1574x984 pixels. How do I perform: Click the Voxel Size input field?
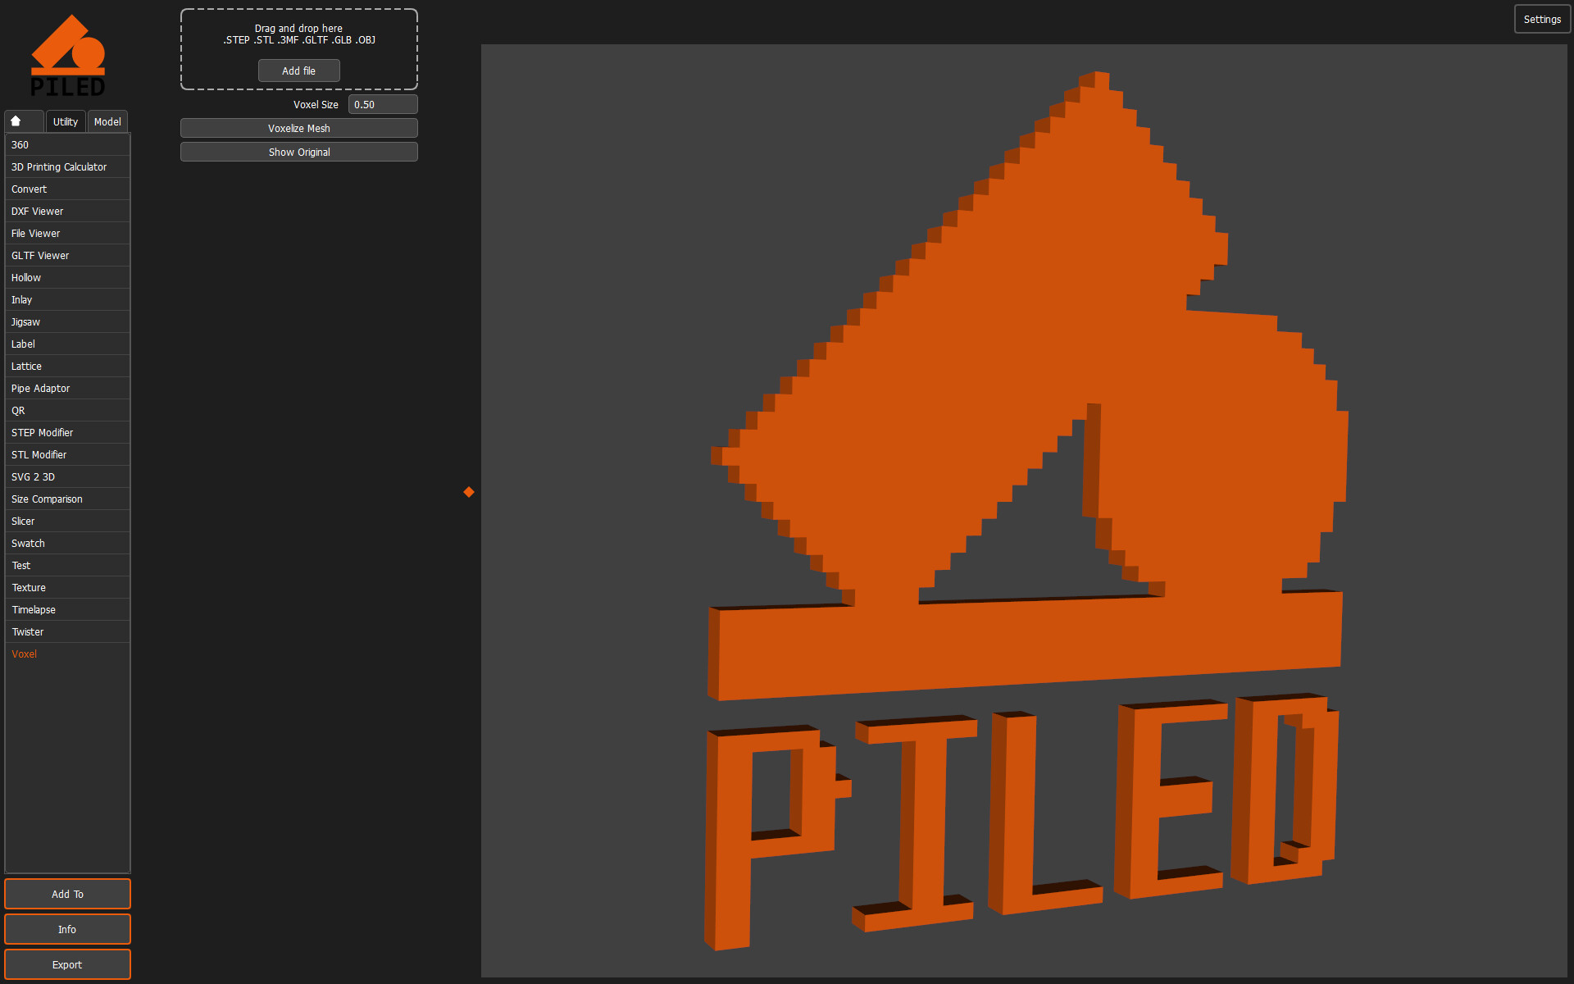[x=383, y=105]
